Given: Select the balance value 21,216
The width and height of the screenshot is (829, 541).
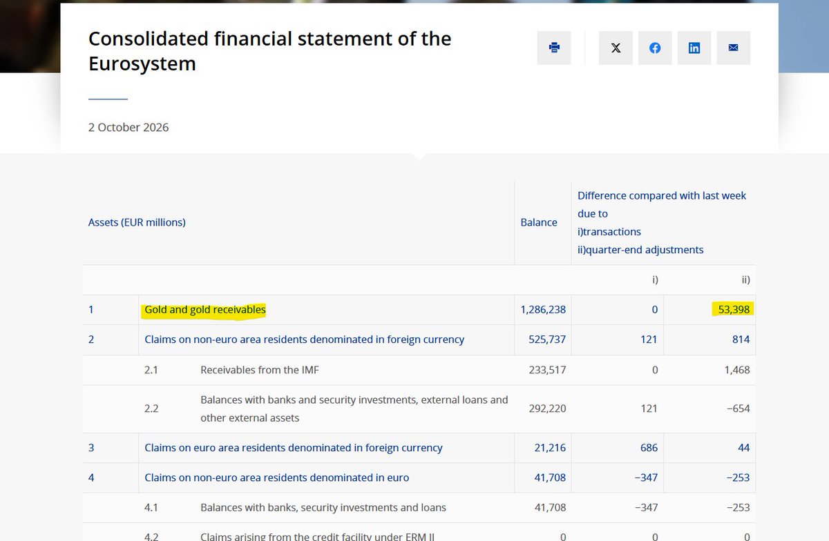Looking at the screenshot, I should point(550,448).
